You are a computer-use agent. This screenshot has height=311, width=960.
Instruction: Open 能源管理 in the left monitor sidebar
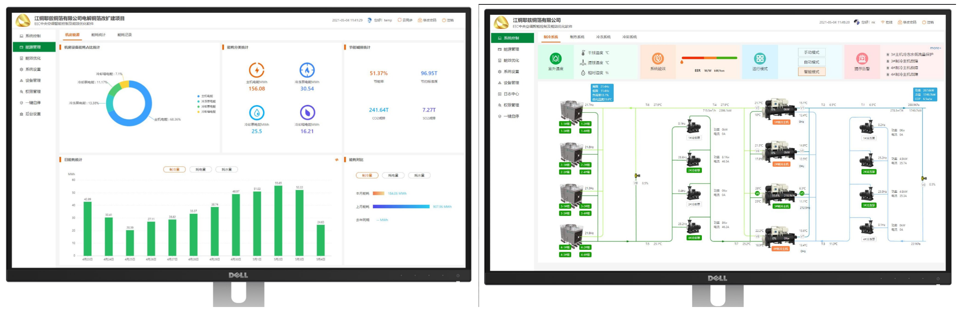(34, 47)
